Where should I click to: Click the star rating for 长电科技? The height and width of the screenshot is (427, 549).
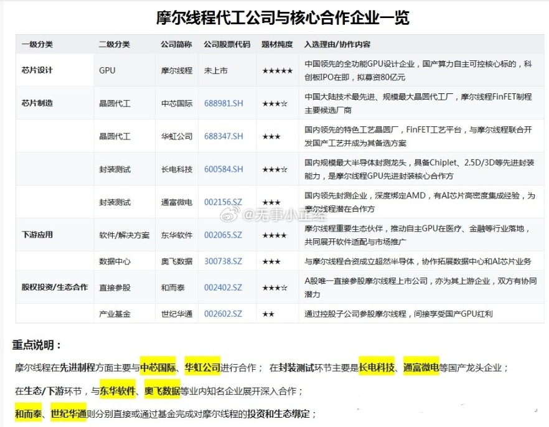click(275, 169)
